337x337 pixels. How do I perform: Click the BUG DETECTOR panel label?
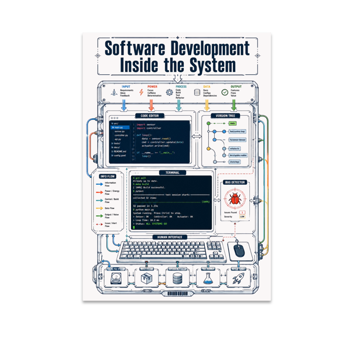coord(235,183)
